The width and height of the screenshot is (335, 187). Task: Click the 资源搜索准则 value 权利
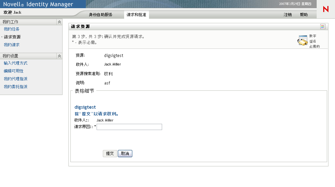point(108,74)
